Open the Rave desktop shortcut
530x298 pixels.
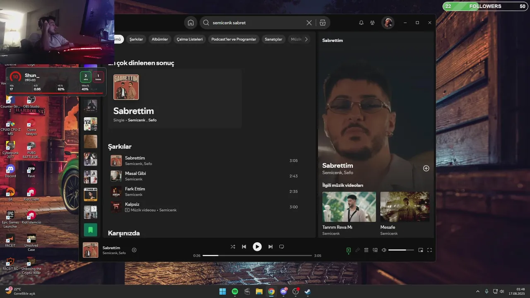point(31,171)
